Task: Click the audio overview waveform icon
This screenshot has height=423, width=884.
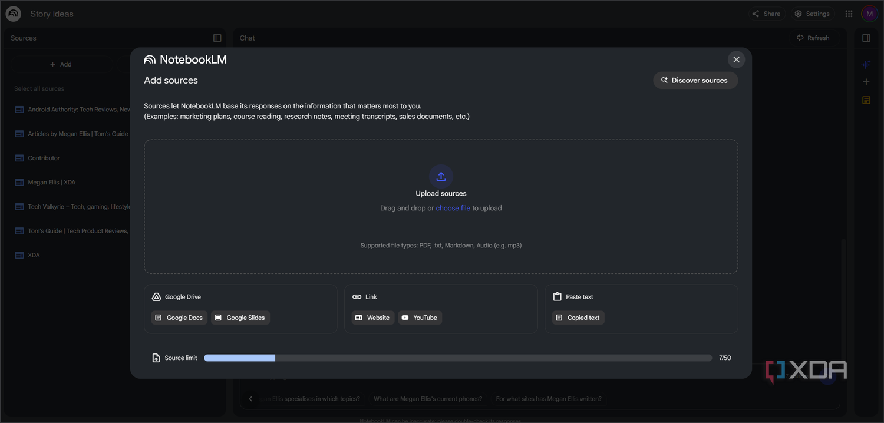Action: [866, 64]
